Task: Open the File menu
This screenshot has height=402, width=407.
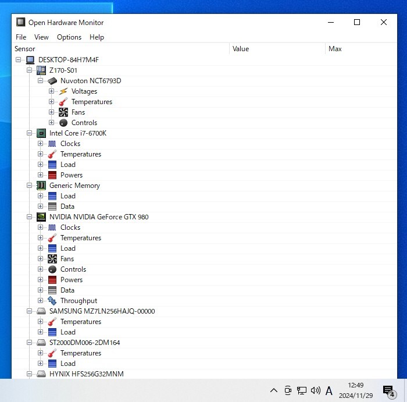Action: [x=21, y=37]
